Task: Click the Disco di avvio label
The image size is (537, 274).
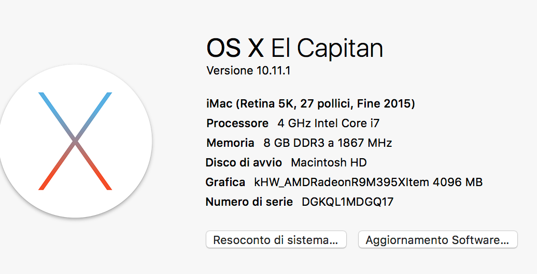Action: 244,163
